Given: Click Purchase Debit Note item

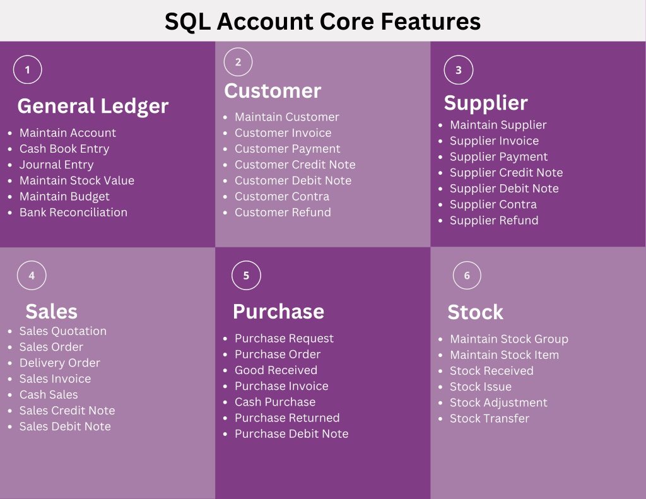Looking at the screenshot, I should coord(291,434).
